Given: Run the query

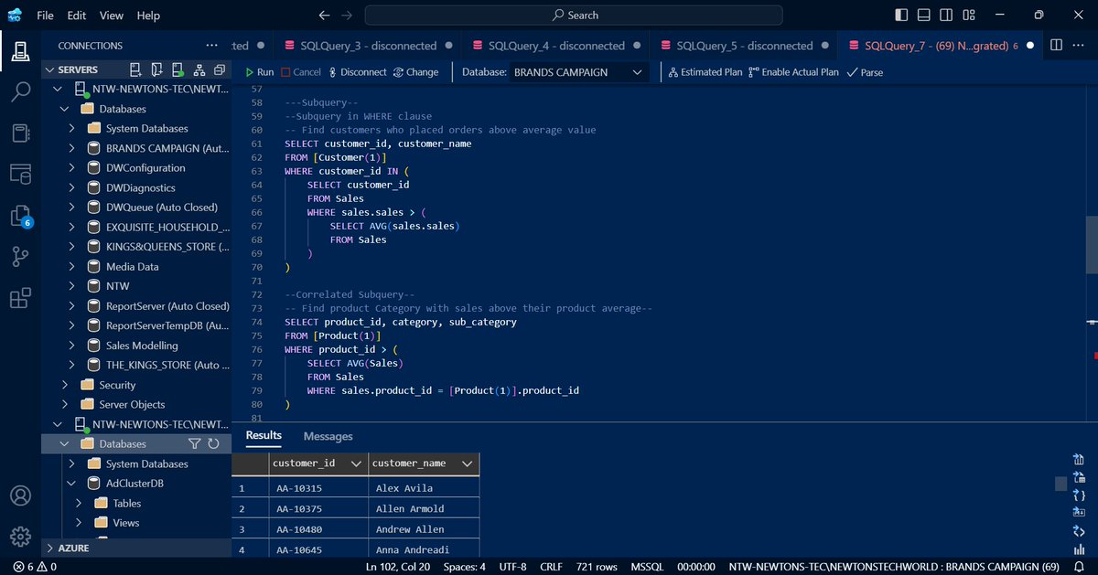Looking at the screenshot, I should (x=259, y=72).
